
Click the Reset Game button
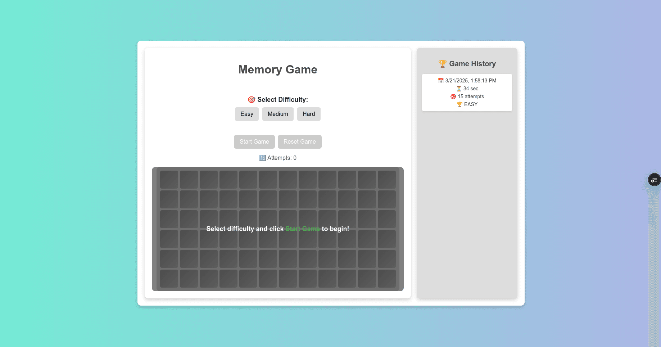pos(299,141)
